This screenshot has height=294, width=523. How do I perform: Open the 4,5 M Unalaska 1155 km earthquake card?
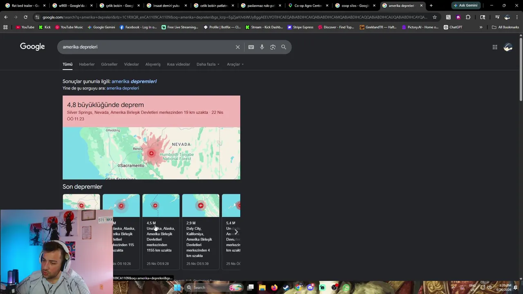point(161,232)
